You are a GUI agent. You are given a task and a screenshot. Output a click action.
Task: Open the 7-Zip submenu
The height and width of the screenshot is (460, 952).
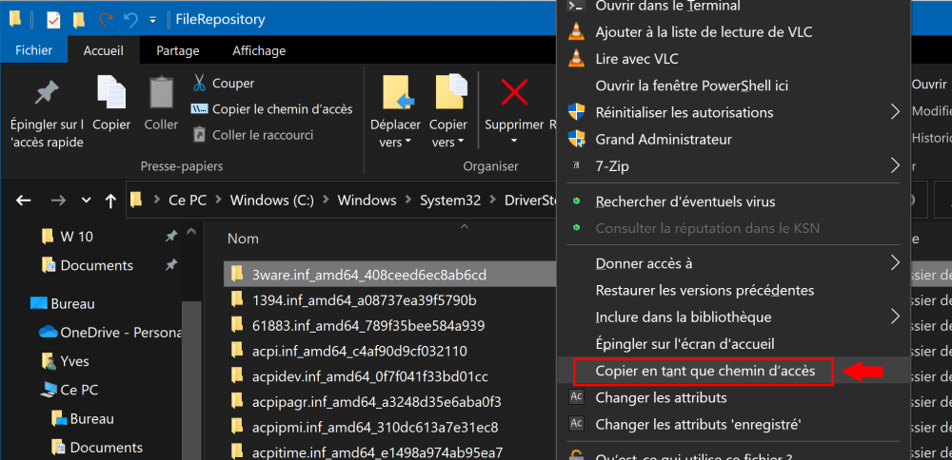pos(734,165)
